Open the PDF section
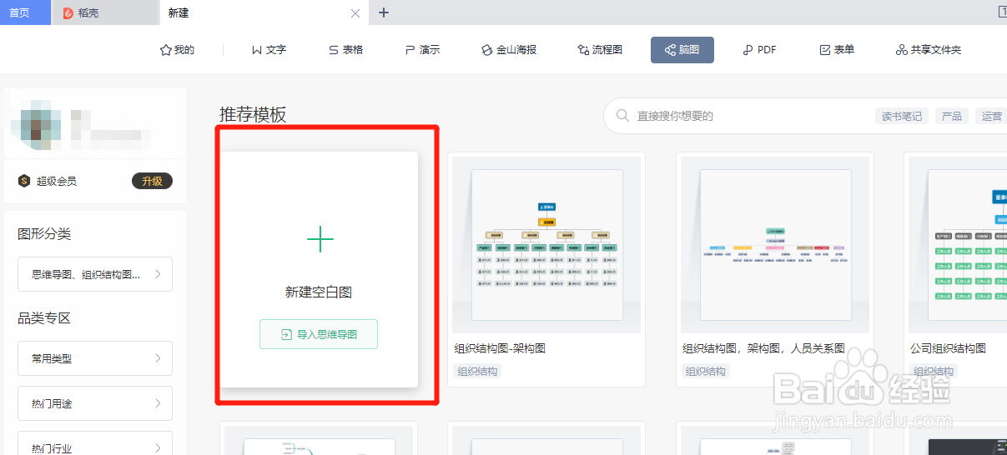This screenshot has width=1007, height=455. coord(759,50)
